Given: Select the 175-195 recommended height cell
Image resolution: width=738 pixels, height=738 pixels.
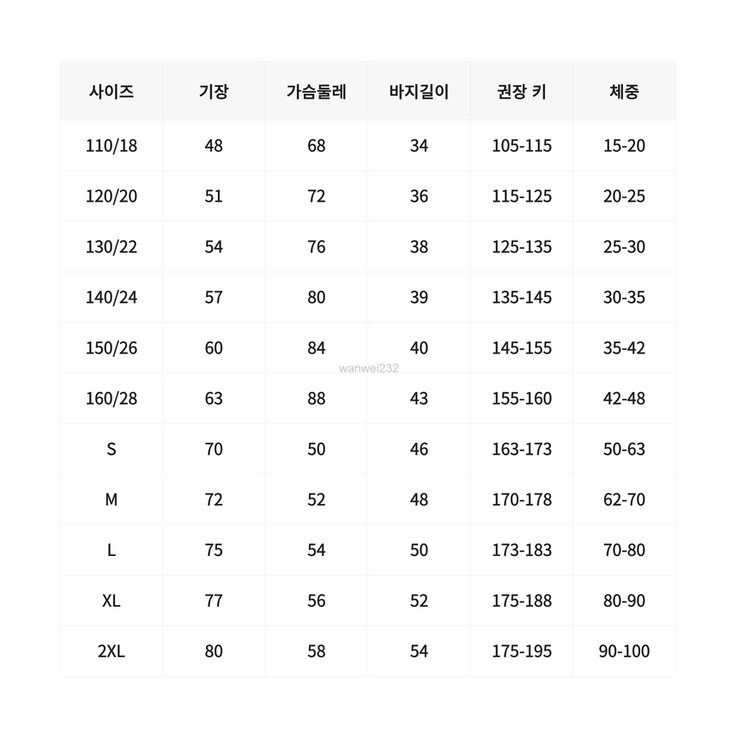Looking at the screenshot, I should click(x=522, y=652).
